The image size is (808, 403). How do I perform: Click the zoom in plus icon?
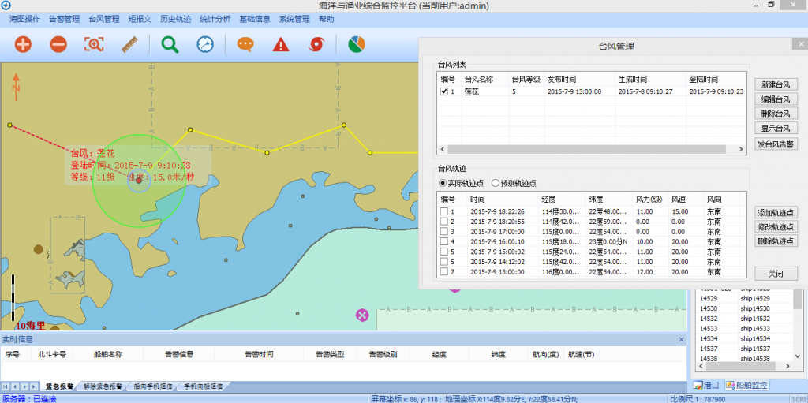click(x=23, y=44)
